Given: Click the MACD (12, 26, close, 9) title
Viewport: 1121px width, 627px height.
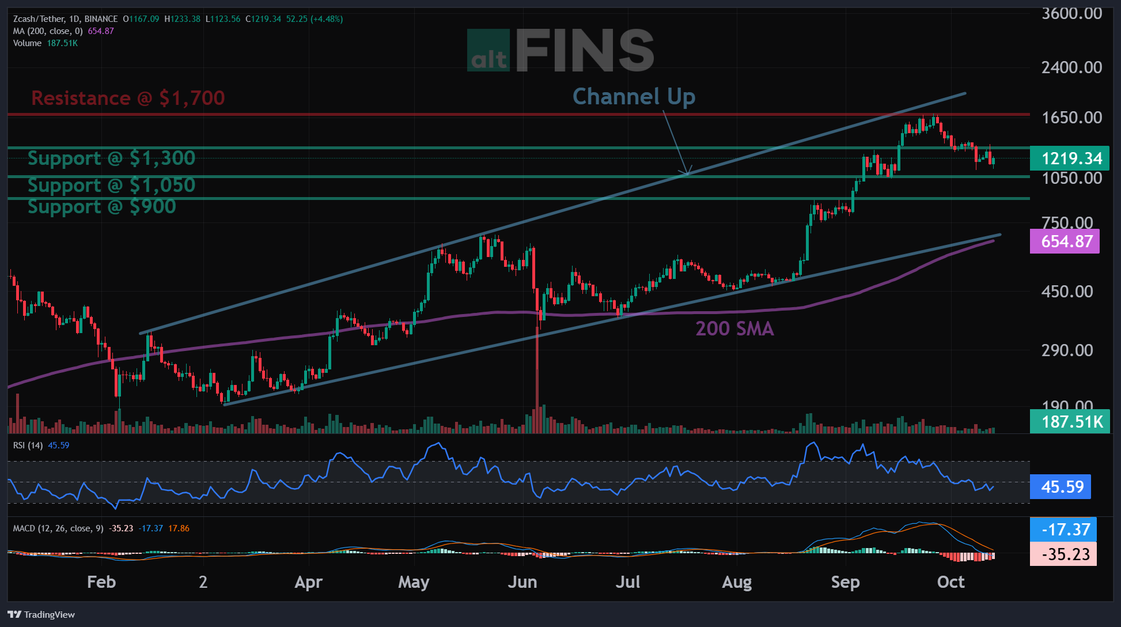Looking at the screenshot, I should [x=58, y=528].
